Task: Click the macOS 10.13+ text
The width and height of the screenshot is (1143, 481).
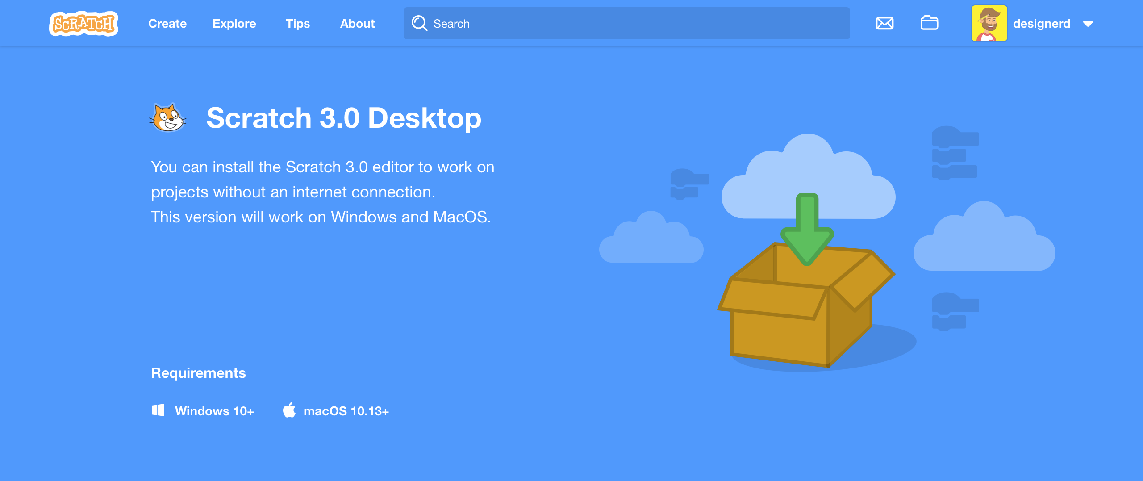Action: pos(346,411)
